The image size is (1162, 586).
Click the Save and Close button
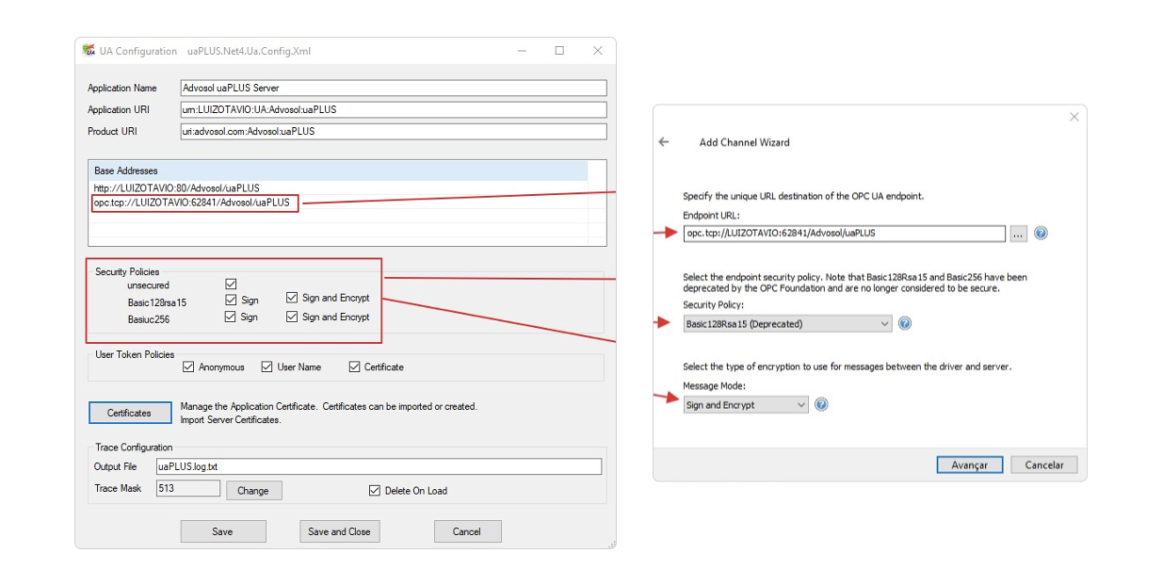tap(339, 531)
